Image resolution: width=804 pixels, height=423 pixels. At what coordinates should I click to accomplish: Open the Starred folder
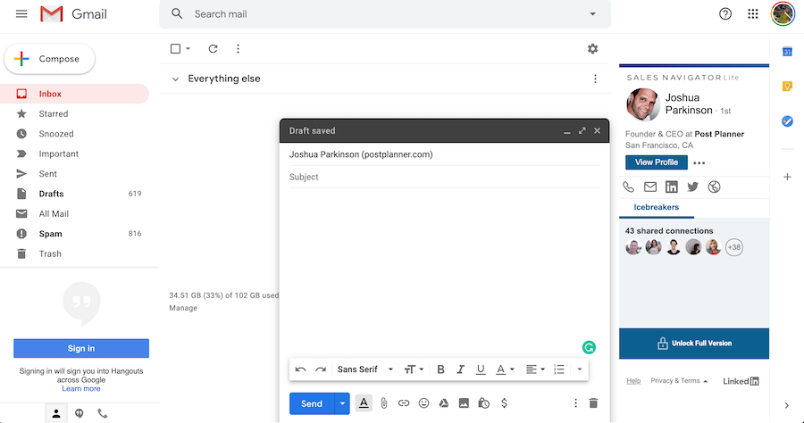74,113
